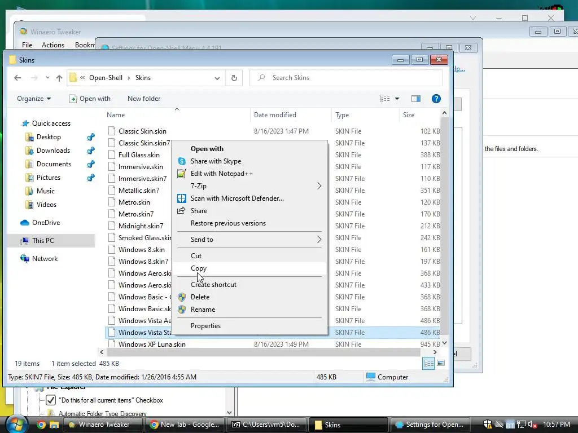The image size is (578, 433).
Task: Click the Back arrow in Skins window
Action: [17, 78]
